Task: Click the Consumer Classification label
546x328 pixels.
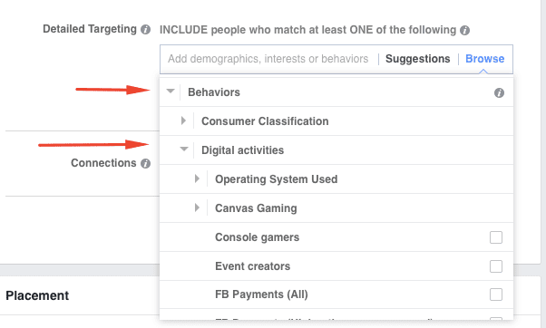Action: click(x=265, y=121)
